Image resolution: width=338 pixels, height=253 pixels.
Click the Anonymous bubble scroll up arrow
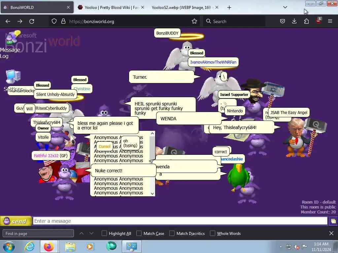[x=152, y=133]
